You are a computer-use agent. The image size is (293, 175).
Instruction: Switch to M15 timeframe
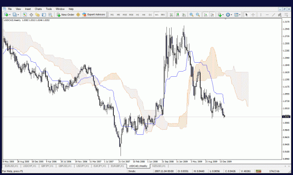[125, 15]
